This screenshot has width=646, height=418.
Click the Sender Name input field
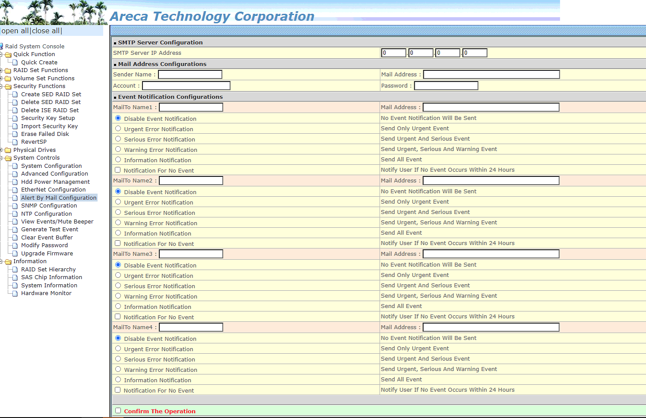pos(190,74)
